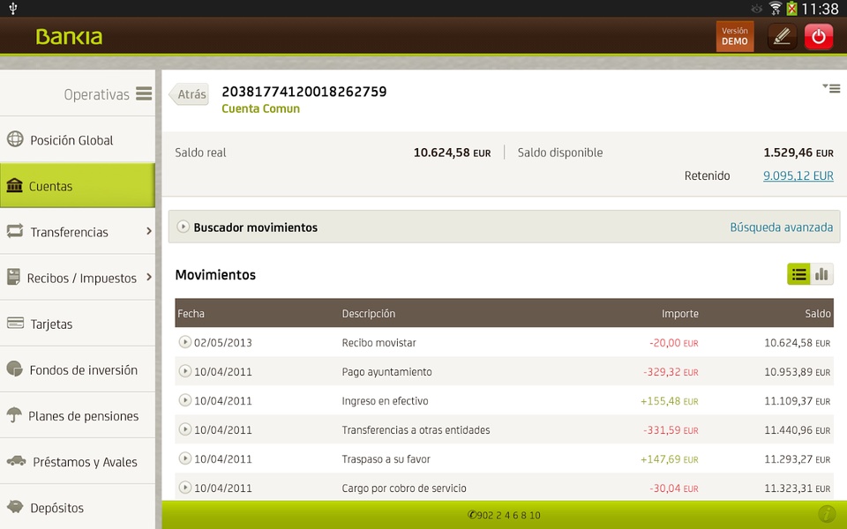Viewport: 847px width, 529px height.
Task: Open Tarjetas section
Action: coord(78,324)
